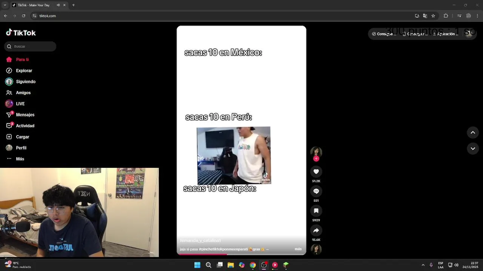
Task: Open clock showing 22:37 24/11/2025
Action: [x=470, y=265]
